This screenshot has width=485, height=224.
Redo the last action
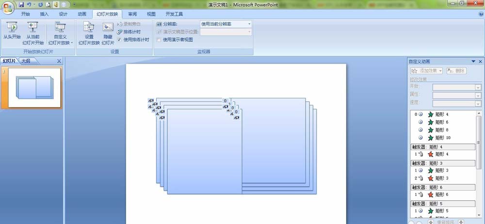41,5
